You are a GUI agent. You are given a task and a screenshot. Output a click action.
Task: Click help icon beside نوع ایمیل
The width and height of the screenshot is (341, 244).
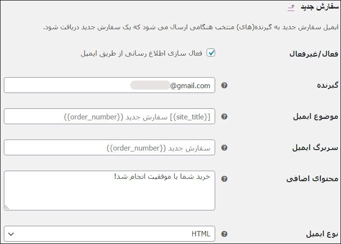(x=224, y=234)
